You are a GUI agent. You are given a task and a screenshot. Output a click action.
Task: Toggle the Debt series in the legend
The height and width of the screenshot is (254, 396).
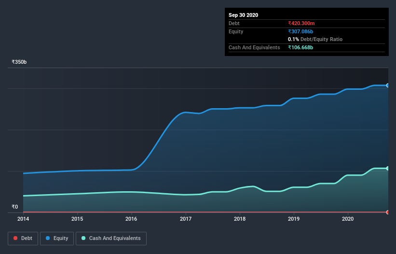pos(22,238)
